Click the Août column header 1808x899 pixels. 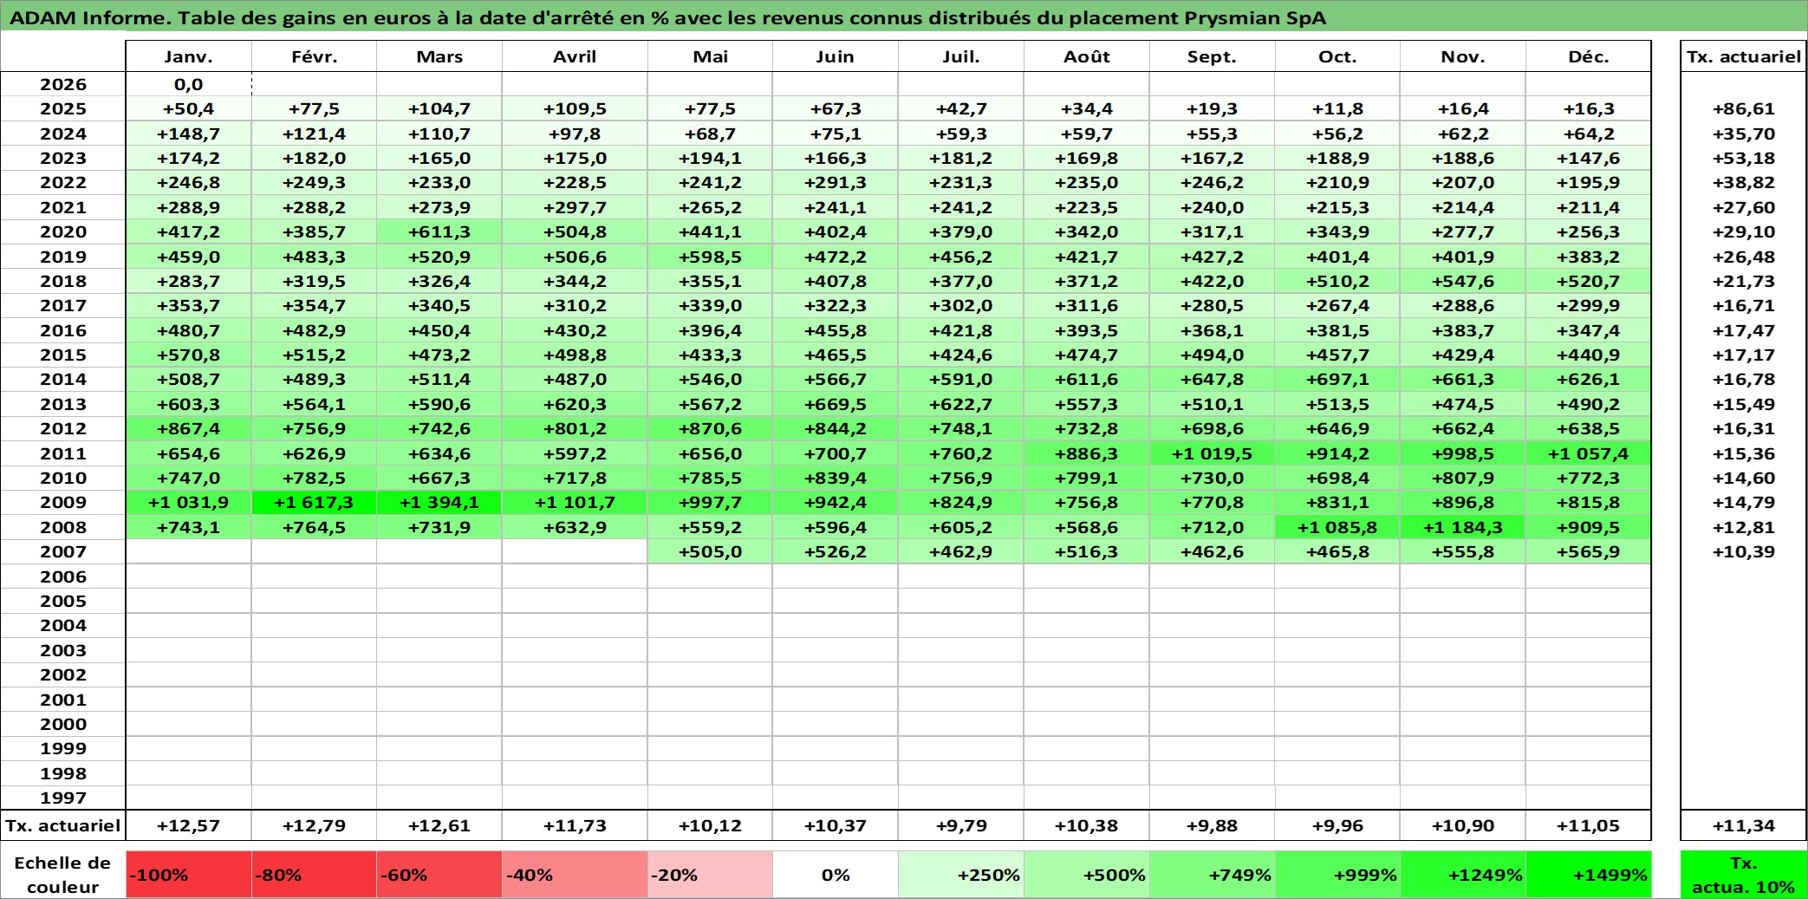coord(1087,56)
